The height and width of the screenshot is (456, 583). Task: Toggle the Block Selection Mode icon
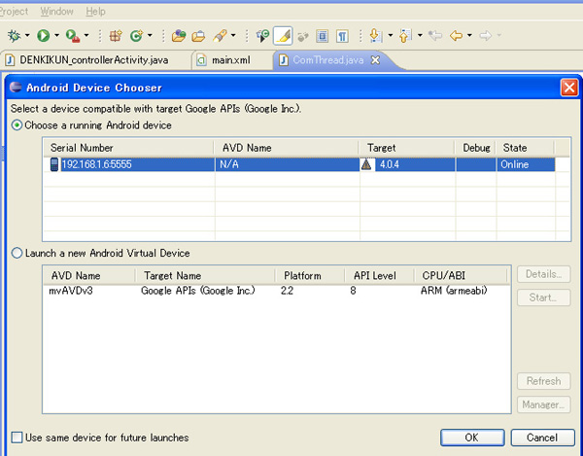322,36
